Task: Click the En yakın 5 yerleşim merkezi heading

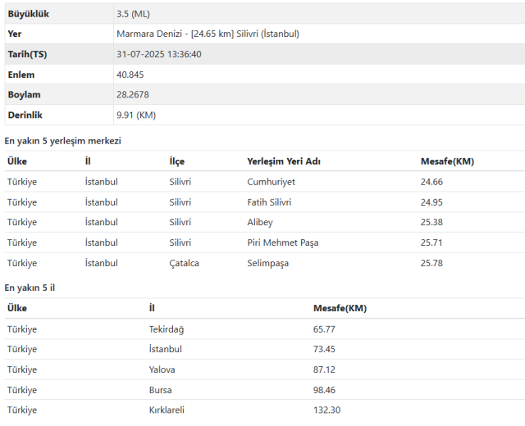Action: coord(63,141)
